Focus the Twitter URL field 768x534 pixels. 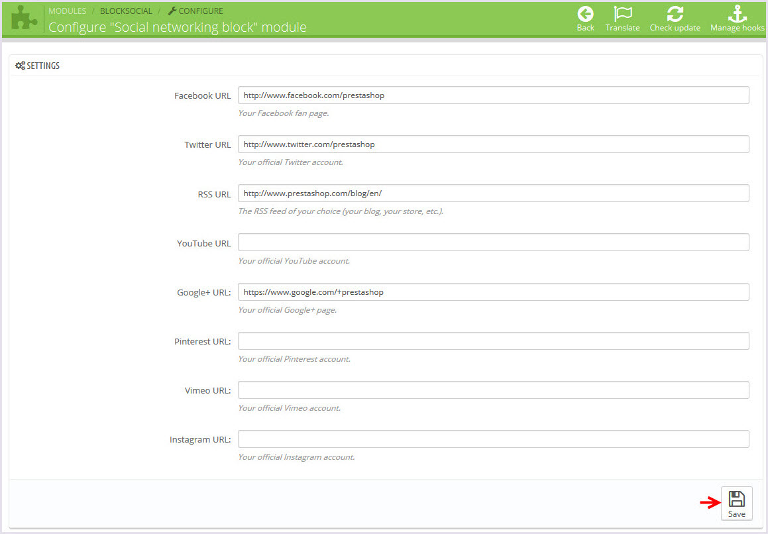[x=493, y=144]
